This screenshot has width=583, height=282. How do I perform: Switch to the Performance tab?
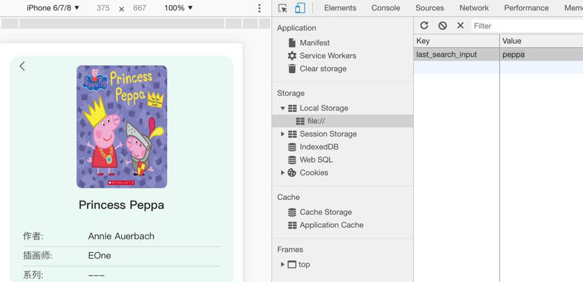pos(526,8)
